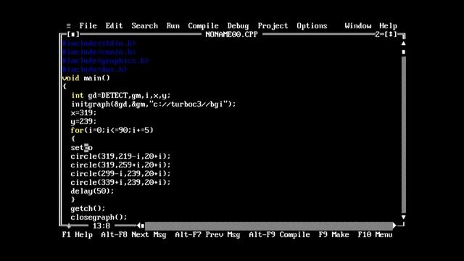
Task: Open the Compile menu
Action: (203, 26)
